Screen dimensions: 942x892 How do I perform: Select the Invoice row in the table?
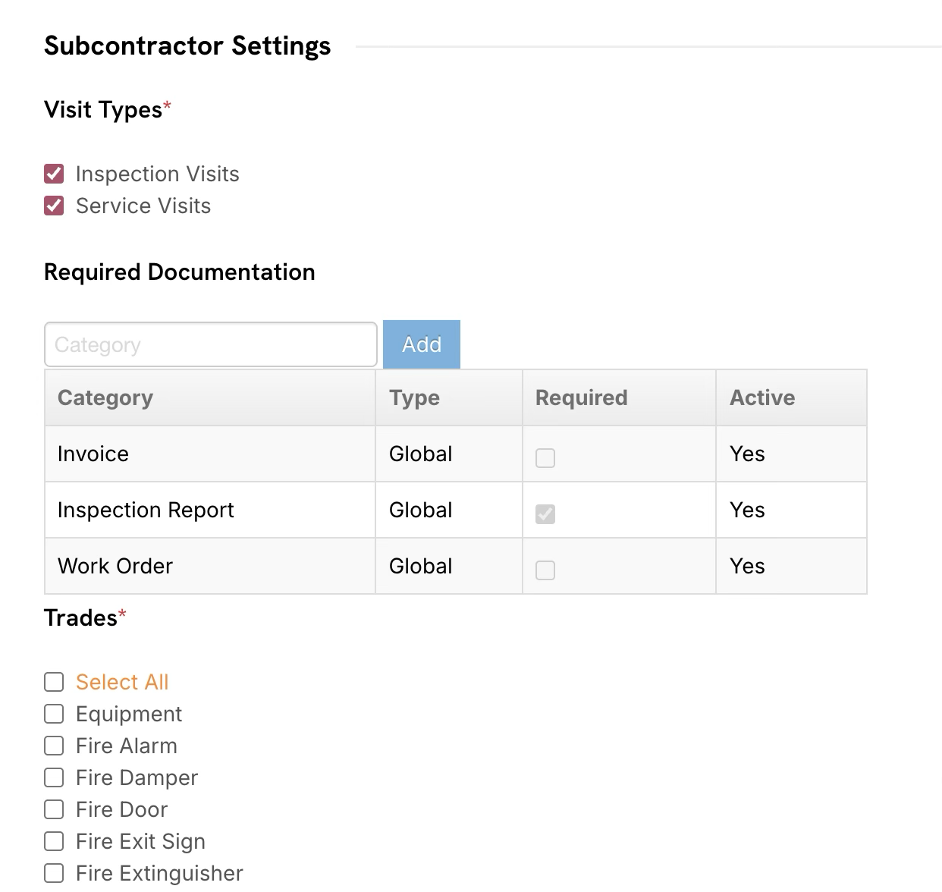tap(209, 454)
